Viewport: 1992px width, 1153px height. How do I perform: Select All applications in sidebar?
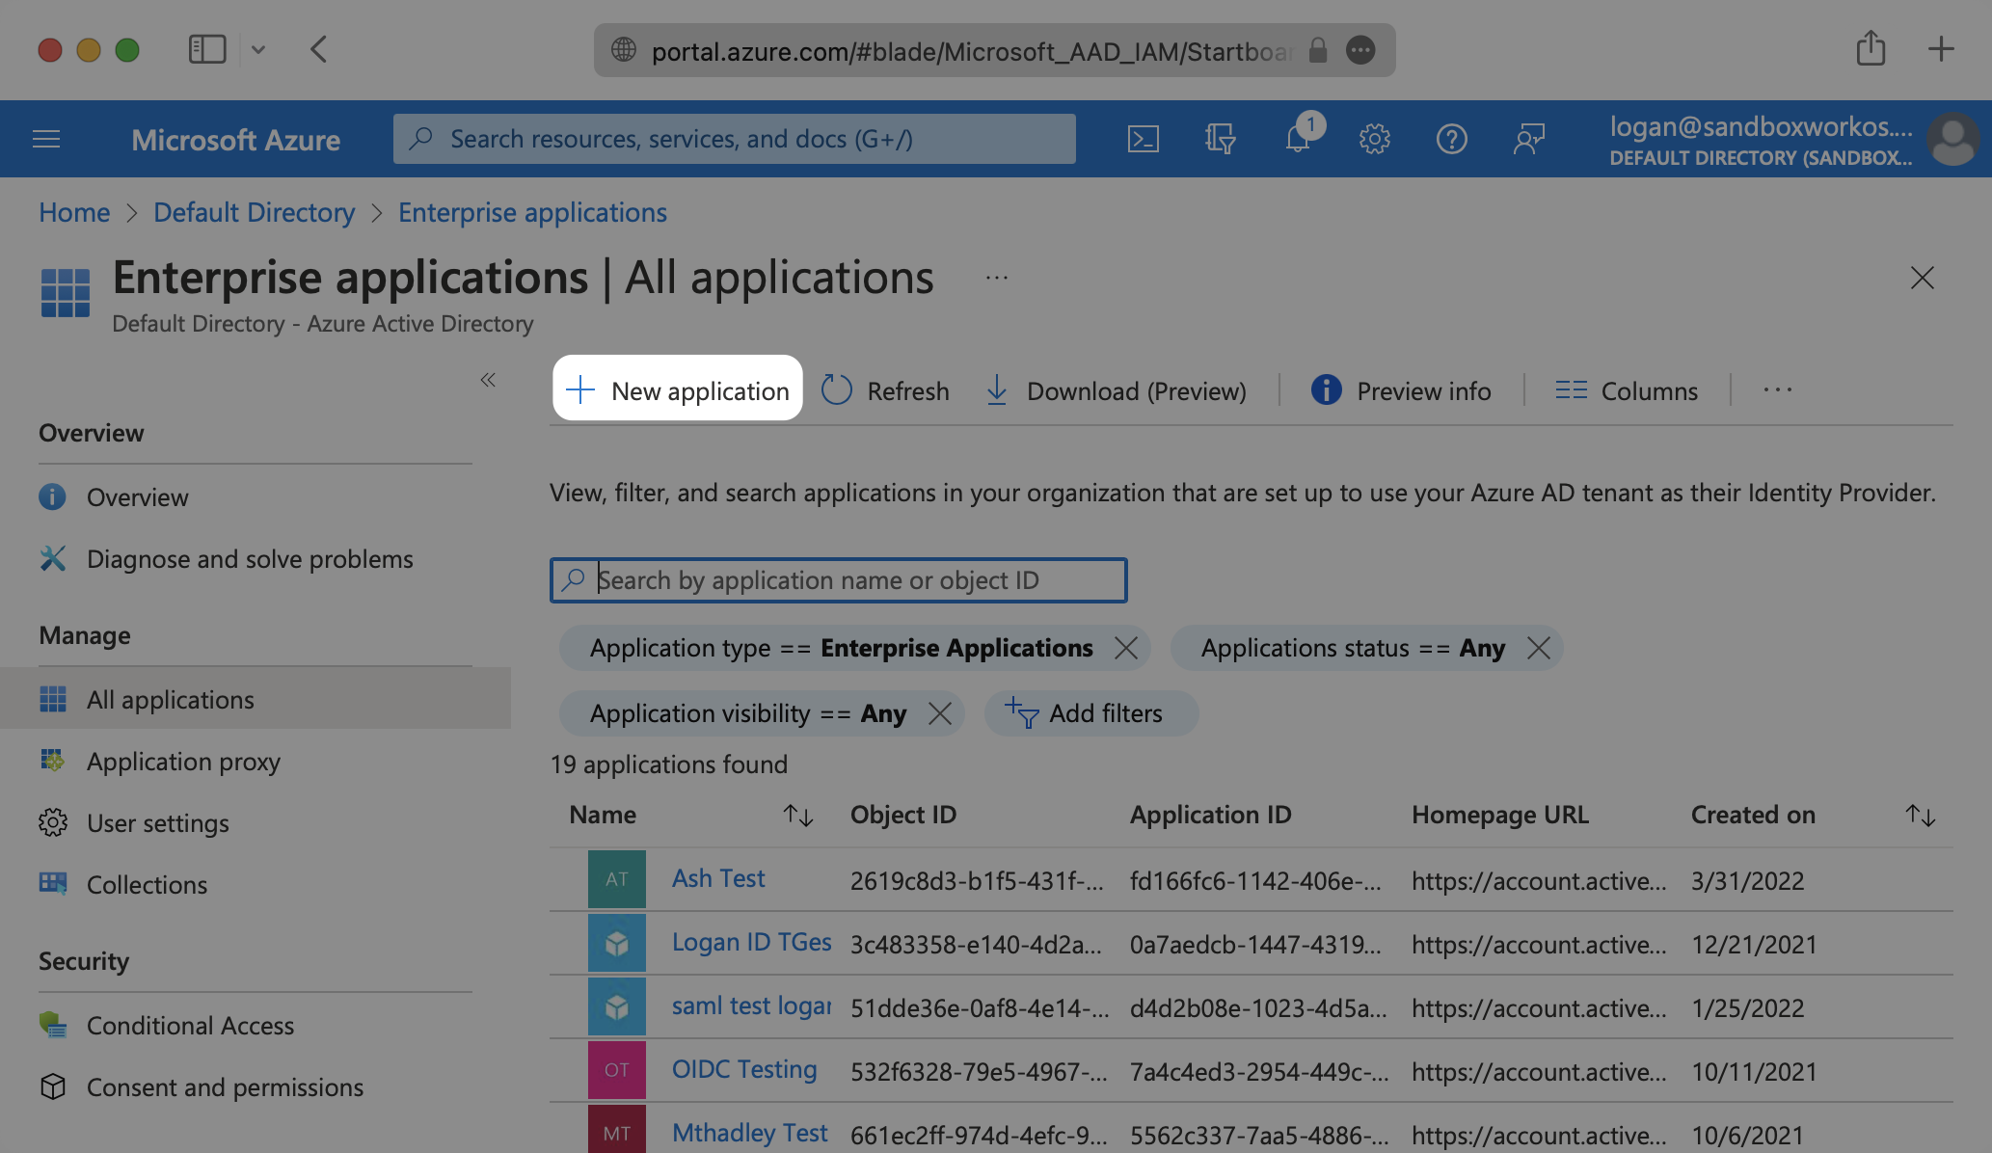point(171,699)
